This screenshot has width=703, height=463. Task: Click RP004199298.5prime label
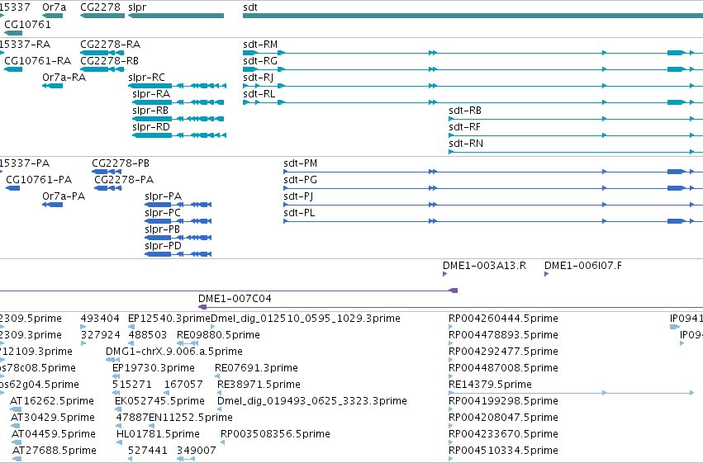pos(503,401)
